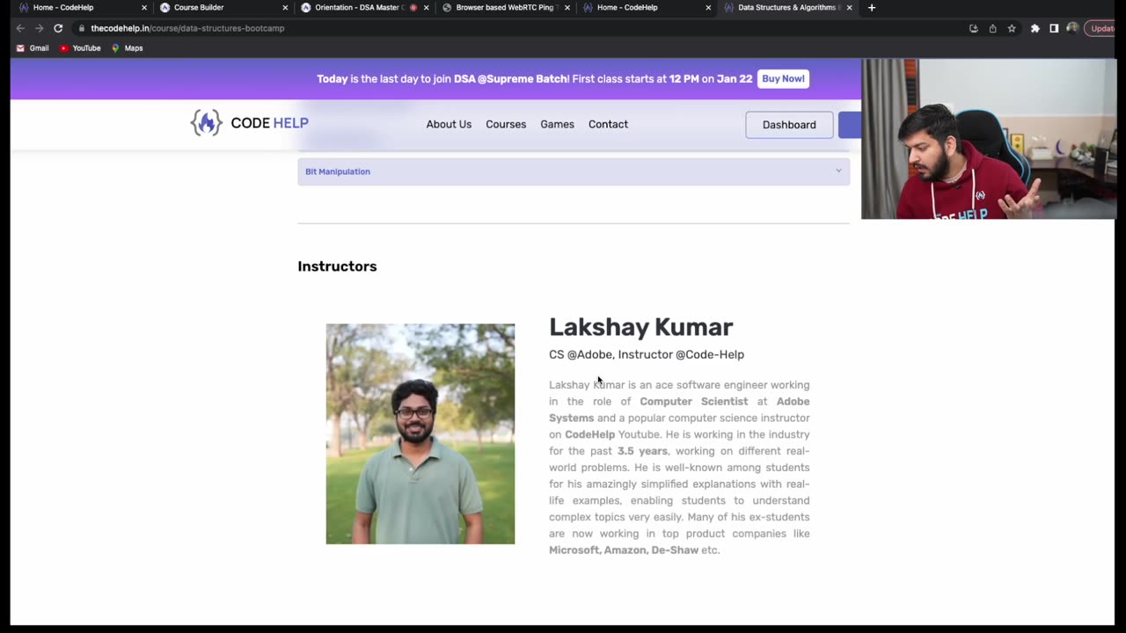Close the Browser based WebRTC Ping tab
Screen dimensions: 1126x633
(x=567, y=8)
